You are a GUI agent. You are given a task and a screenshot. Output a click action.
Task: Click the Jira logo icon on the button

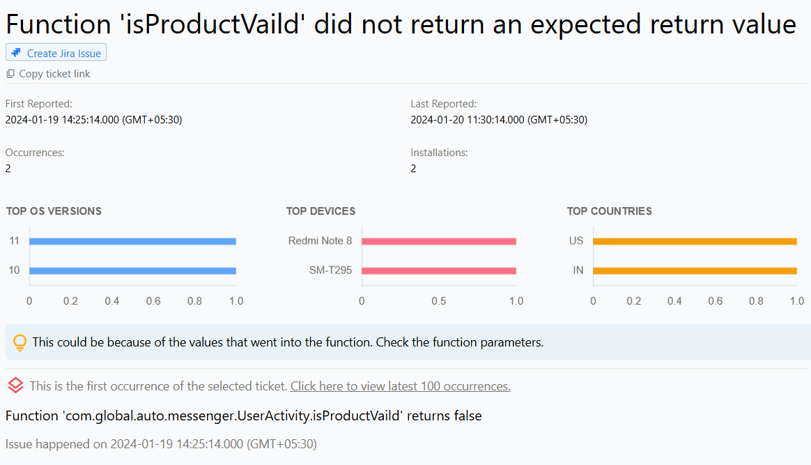click(x=15, y=52)
